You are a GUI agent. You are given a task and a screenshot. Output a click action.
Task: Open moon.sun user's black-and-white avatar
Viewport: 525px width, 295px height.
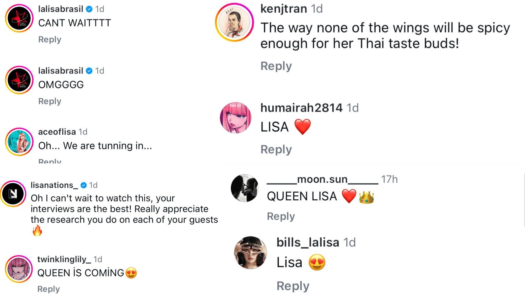tap(244, 188)
